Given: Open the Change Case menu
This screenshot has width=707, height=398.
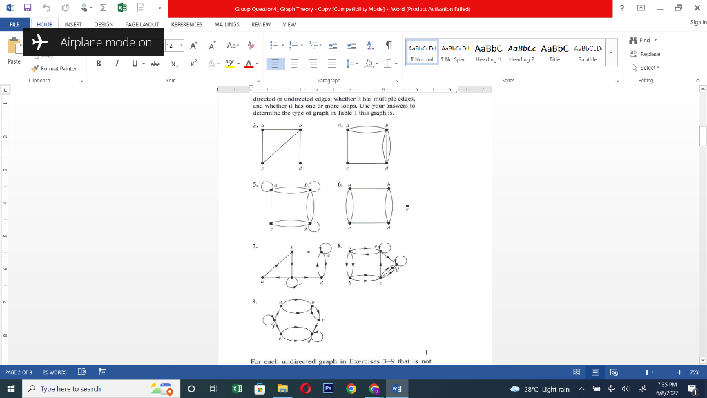Looking at the screenshot, I should click(232, 45).
